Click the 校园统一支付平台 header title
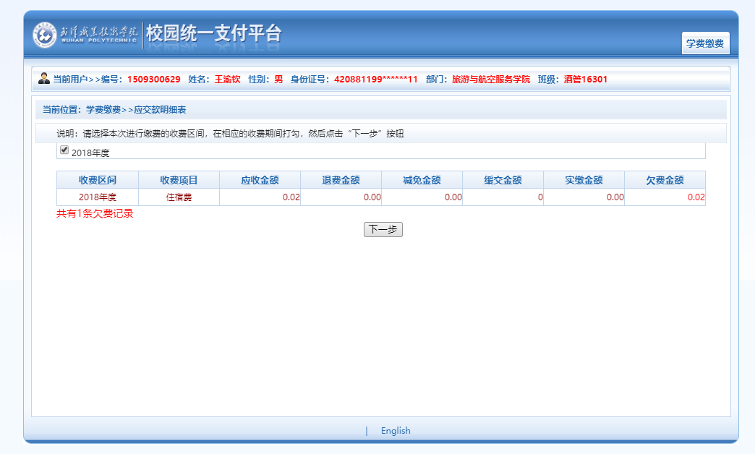 pyautogui.click(x=213, y=34)
